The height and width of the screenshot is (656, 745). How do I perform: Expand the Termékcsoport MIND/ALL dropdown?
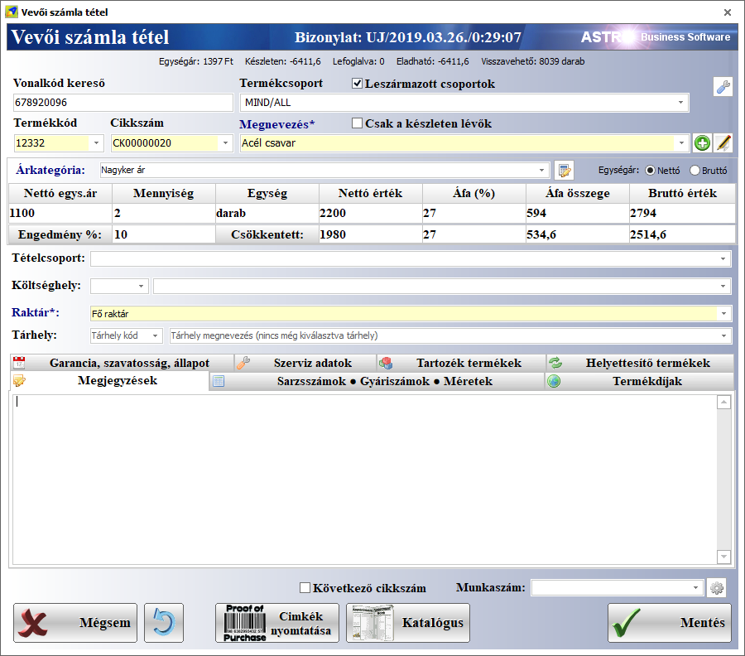[x=681, y=103]
